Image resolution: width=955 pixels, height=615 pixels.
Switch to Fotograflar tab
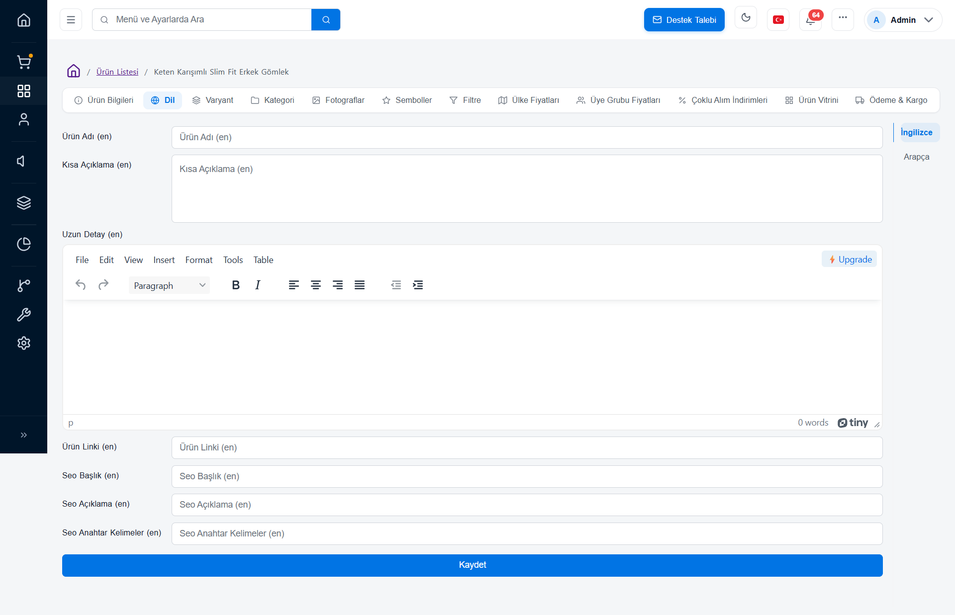(338, 100)
